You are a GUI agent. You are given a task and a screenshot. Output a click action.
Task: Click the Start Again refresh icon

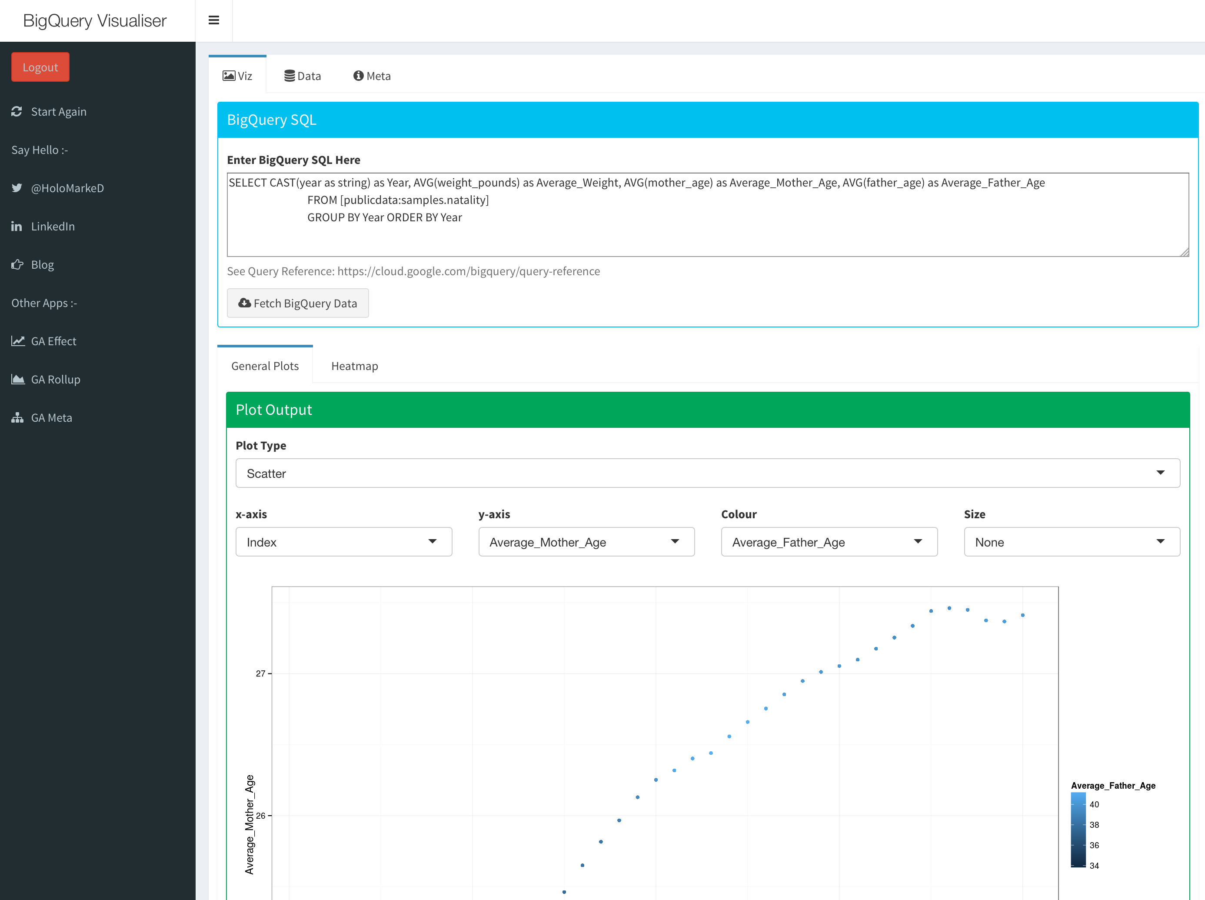click(x=17, y=112)
